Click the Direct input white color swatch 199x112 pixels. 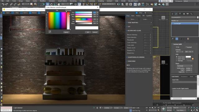[x=188, y=57]
